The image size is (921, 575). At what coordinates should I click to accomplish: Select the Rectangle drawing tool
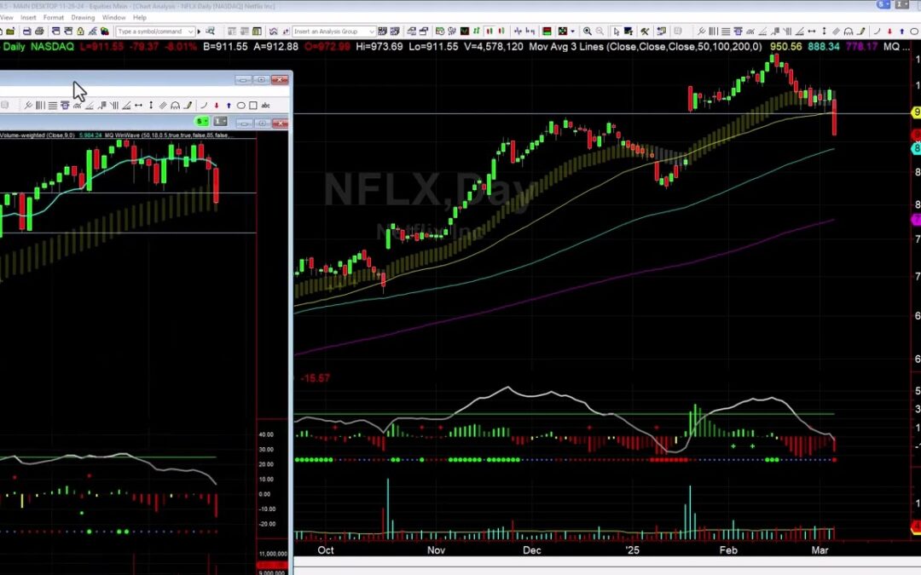[x=253, y=105]
